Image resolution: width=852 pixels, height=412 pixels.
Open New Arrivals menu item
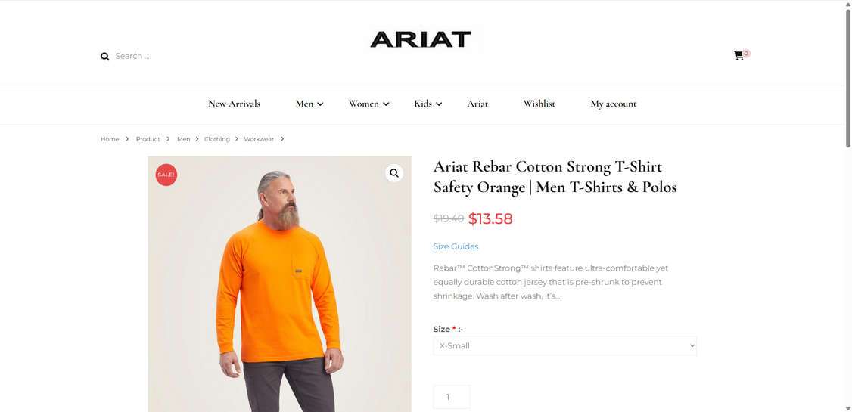click(235, 104)
